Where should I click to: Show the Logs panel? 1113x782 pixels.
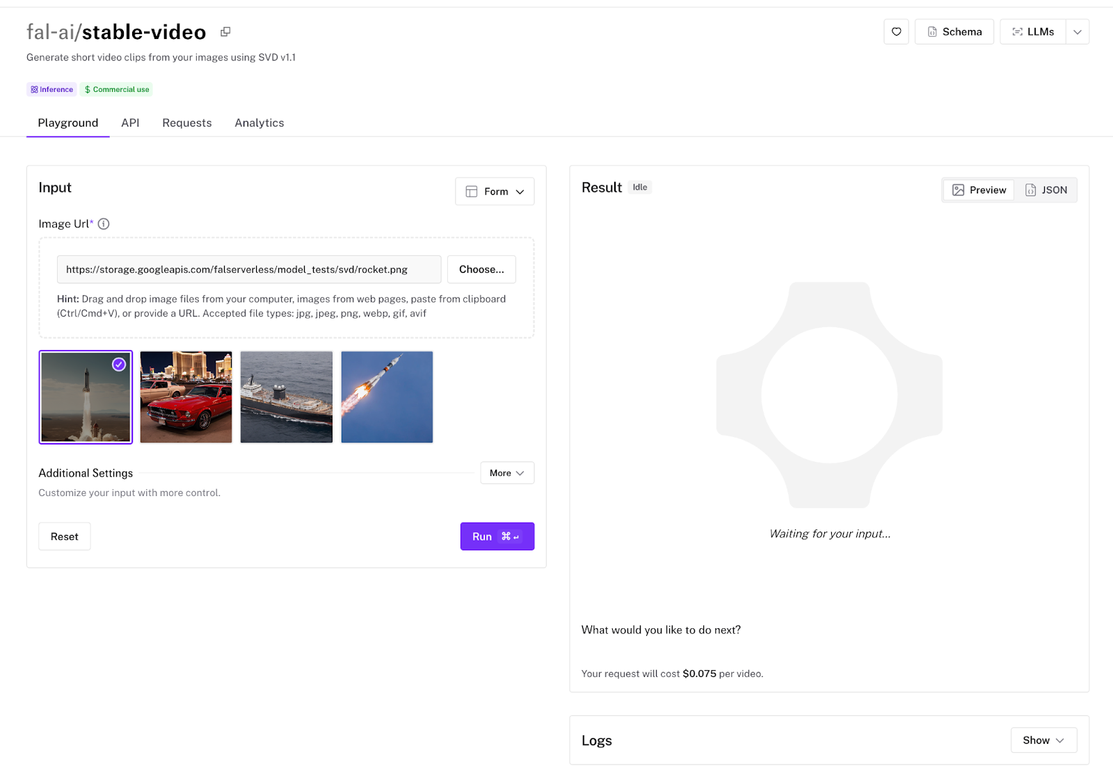coord(1043,740)
